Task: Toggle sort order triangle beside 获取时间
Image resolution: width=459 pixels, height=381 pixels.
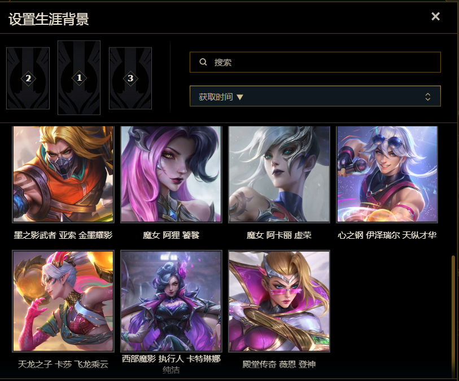Action: [x=240, y=97]
